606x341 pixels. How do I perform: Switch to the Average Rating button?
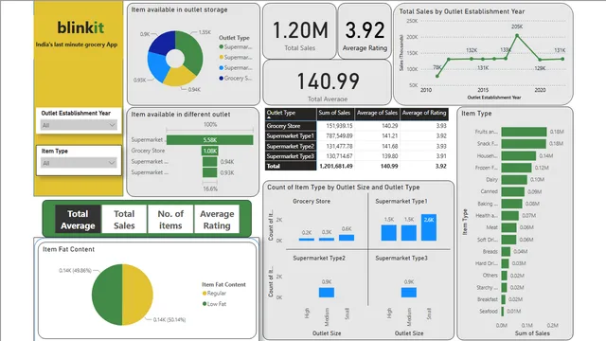217,219
